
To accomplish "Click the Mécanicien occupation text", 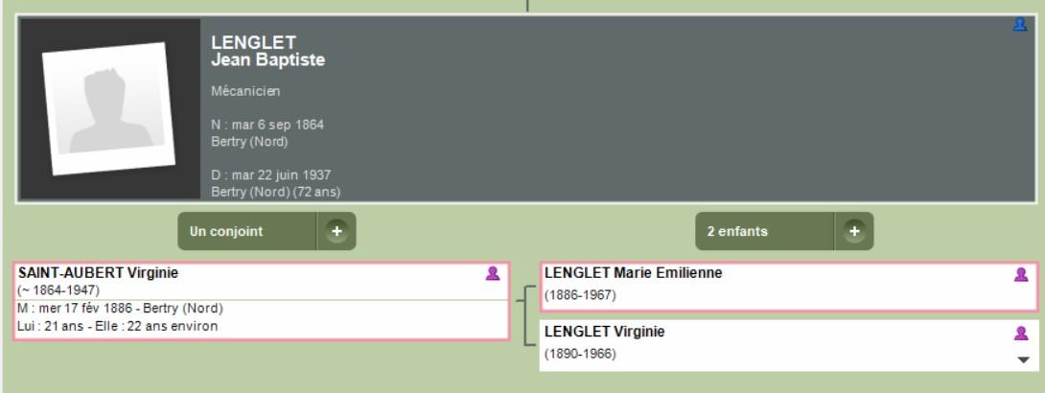I will coord(246,91).
